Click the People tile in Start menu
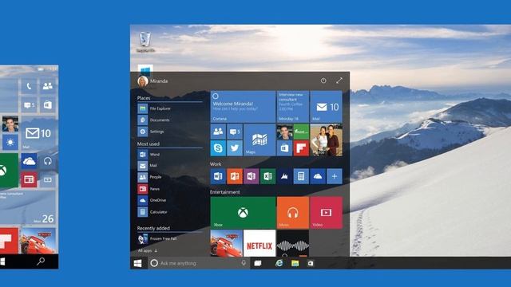The height and width of the screenshot is (287, 511). pyautogui.click(x=218, y=132)
